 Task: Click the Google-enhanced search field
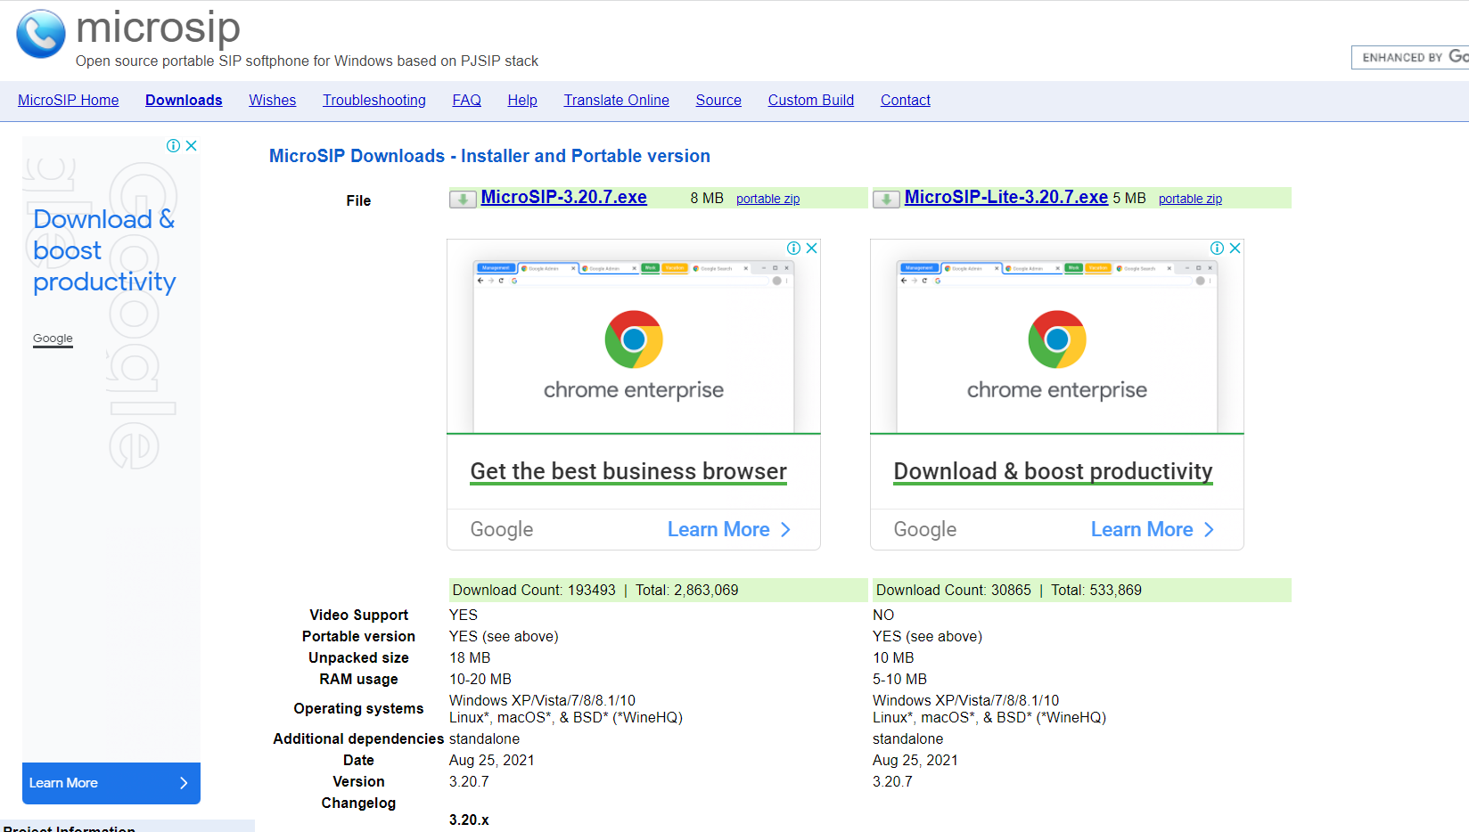(1410, 57)
